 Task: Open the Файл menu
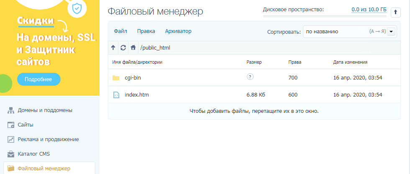(x=120, y=31)
